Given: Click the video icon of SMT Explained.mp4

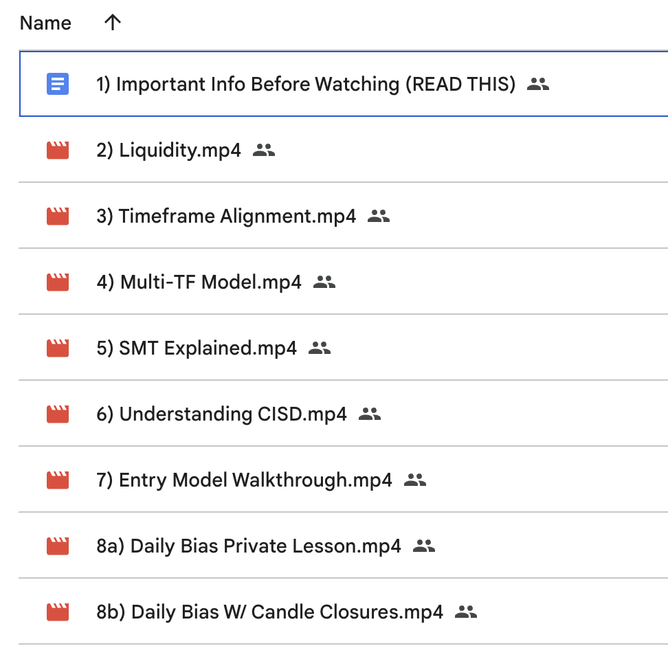Looking at the screenshot, I should (58, 348).
